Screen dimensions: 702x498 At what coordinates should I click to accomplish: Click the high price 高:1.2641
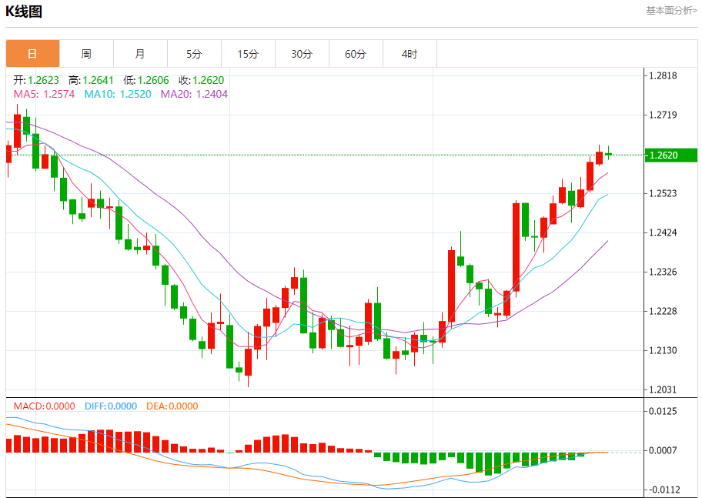click(x=91, y=80)
